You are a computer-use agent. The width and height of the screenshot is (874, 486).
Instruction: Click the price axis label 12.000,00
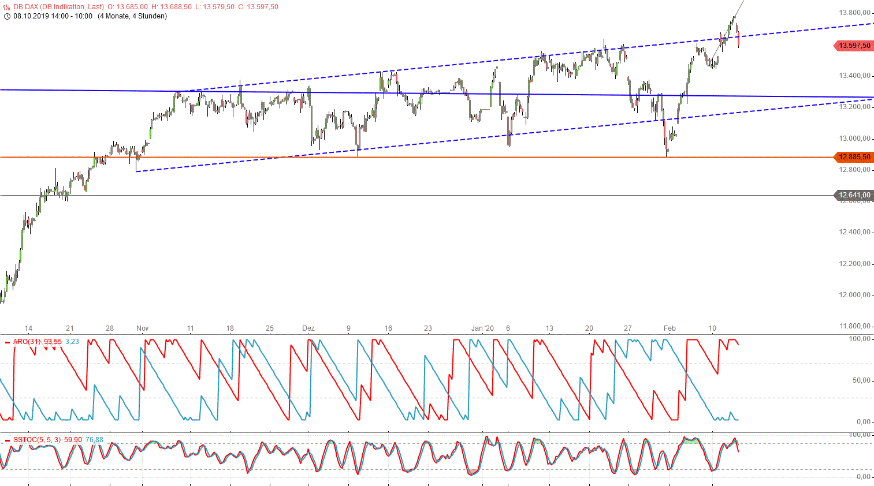click(x=854, y=295)
